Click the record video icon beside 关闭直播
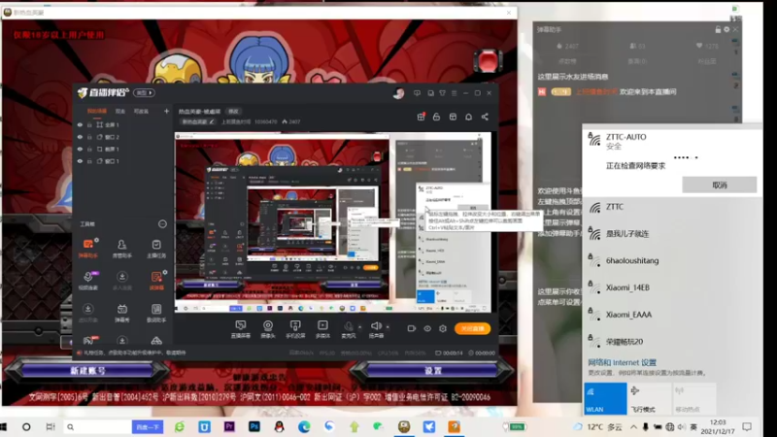Screen dimensions: 777x437 [x=411, y=328]
